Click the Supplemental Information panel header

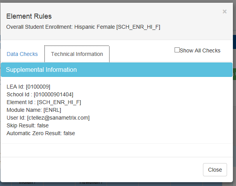117,70
